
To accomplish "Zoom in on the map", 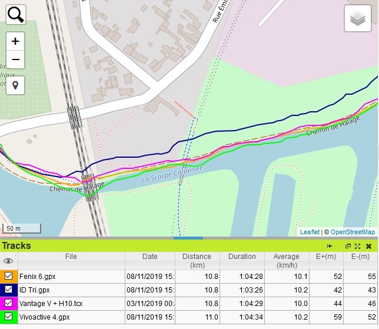I will pos(15,41).
